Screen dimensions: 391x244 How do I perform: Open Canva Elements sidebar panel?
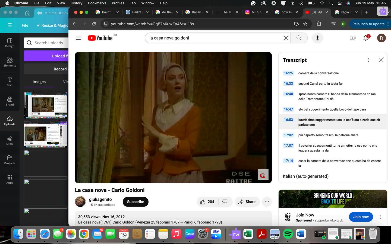click(10, 62)
